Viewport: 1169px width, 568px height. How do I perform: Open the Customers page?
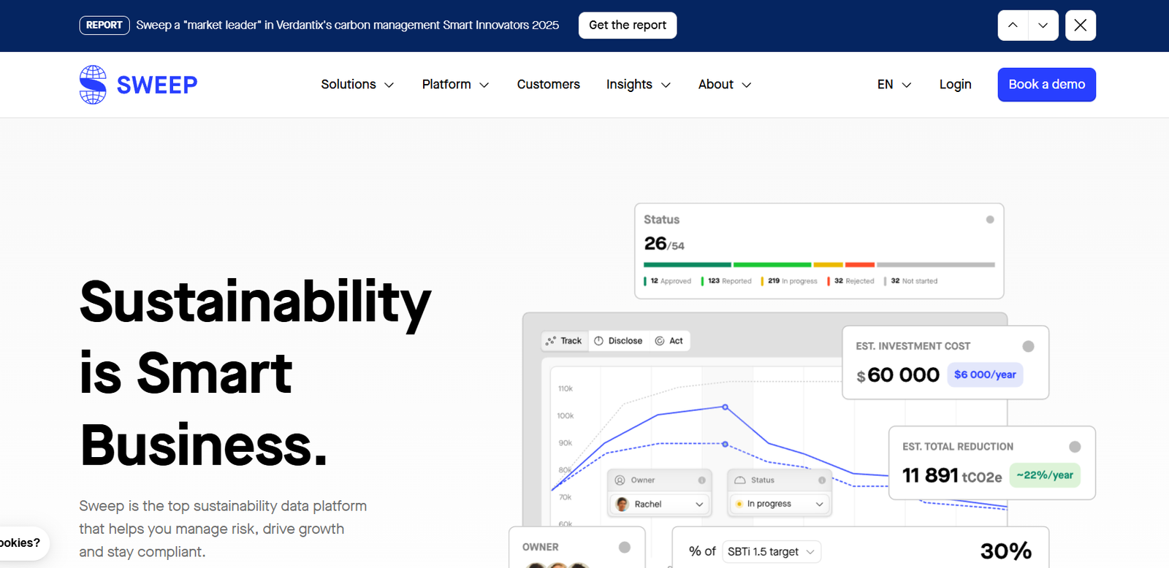point(548,85)
